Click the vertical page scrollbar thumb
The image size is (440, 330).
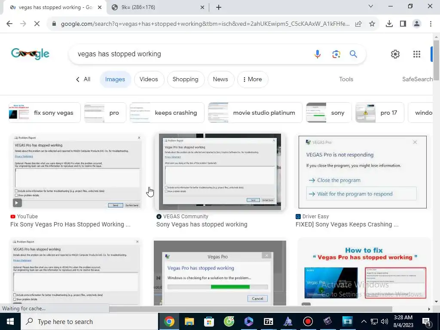tap(436, 60)
